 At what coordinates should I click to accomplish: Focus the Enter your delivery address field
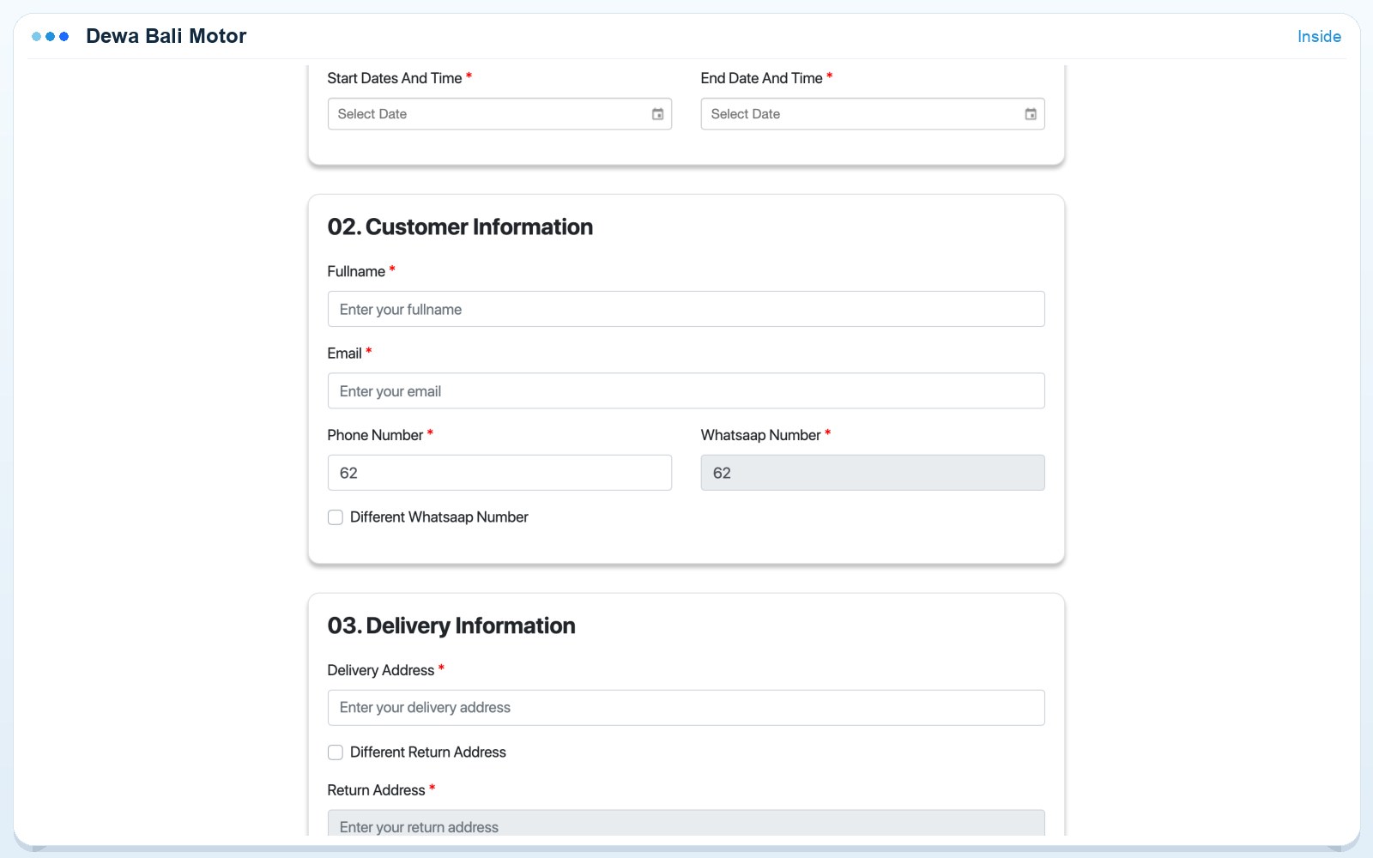click(686, 708)
